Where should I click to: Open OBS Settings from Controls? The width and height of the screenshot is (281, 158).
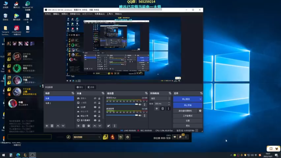point(188,121)
